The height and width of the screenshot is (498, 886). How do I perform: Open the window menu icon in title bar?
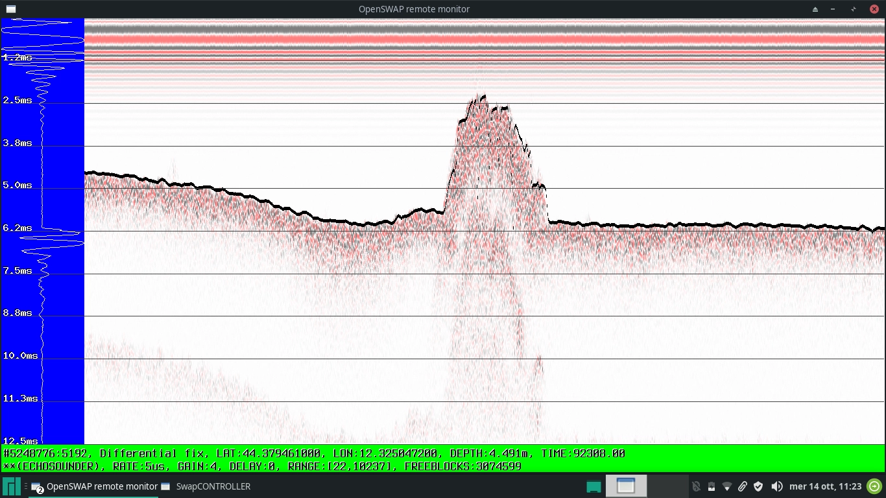click(x=10, y=9)
